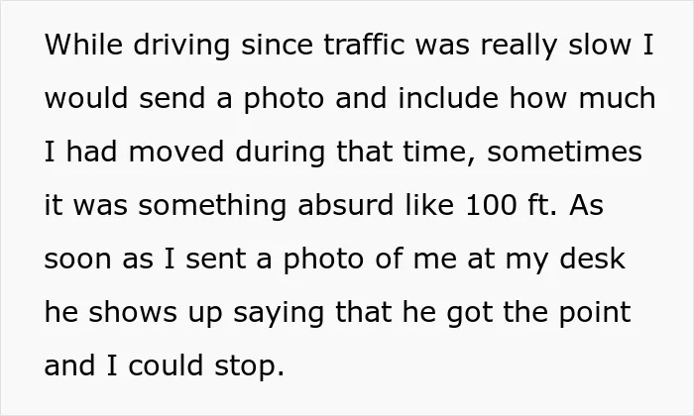
Task: Click on the number "100"
Action: coord(492,205)
